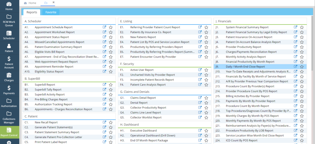Select row 'Patient Care Analysis Report'
Image resolution: width=315 pixels, height=144 pixels.
[x=165, y=85]
